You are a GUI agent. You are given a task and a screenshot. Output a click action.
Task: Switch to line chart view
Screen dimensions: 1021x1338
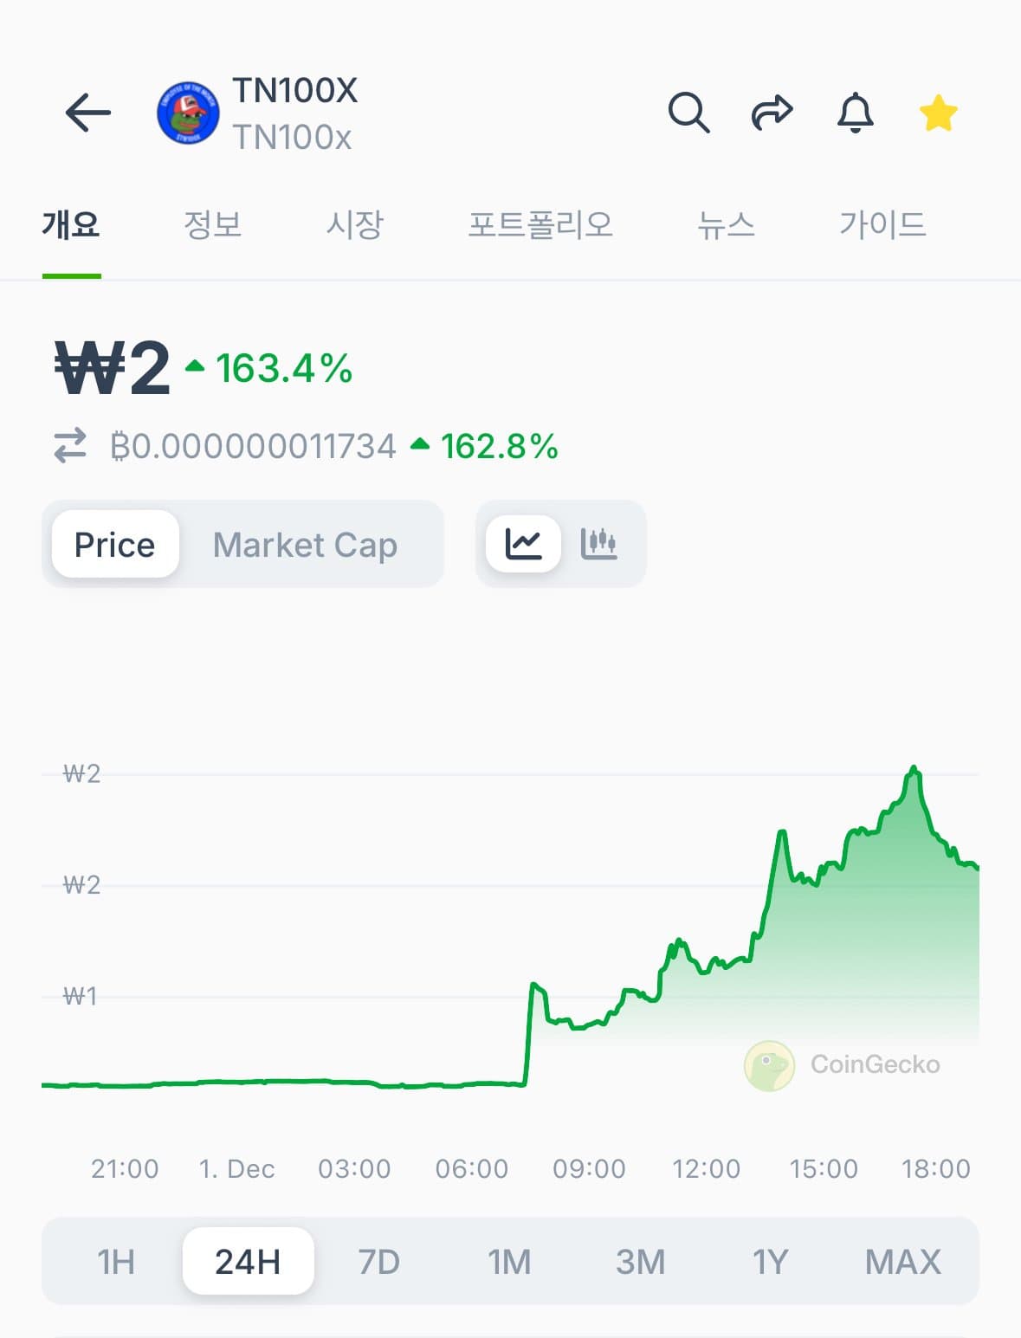coord(524,544)
